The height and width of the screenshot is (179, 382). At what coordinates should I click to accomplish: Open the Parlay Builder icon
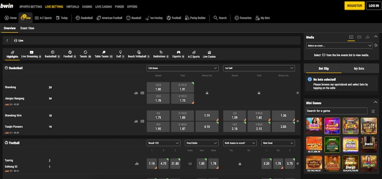coord(187,18)
